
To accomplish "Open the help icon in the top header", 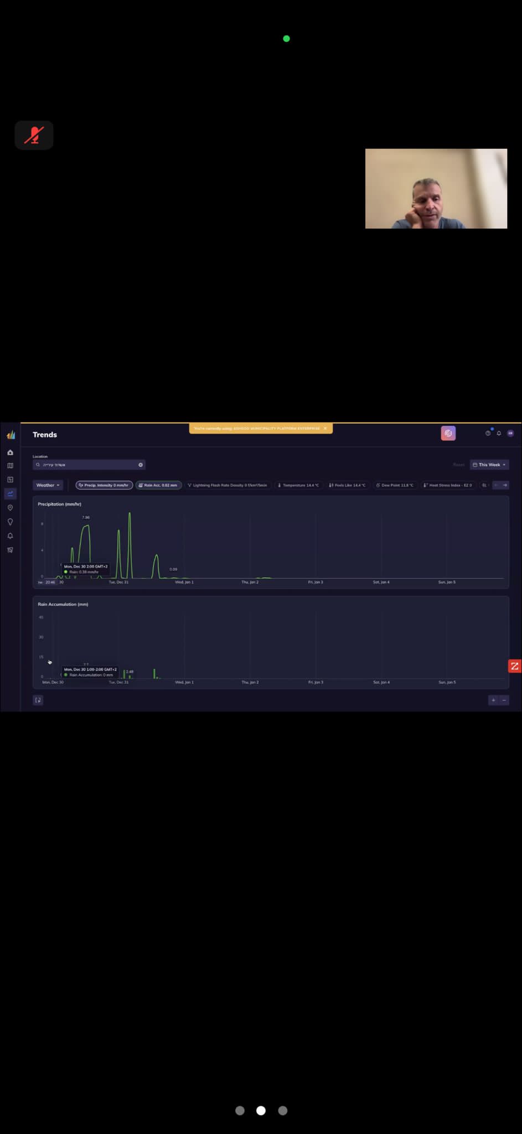I will 488,433.
